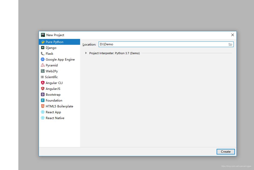Close the New Project dialog
The height and width of the screenshot is (170, 254).
pyautogui.click(x=233, y=35)
